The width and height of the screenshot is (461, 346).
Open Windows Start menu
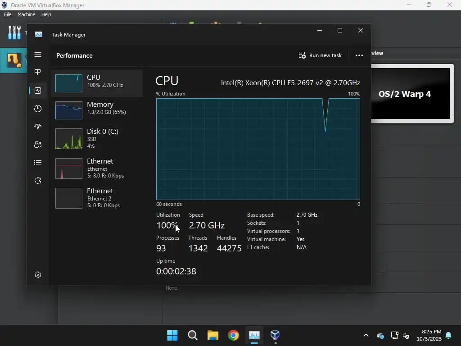point(172,335)
